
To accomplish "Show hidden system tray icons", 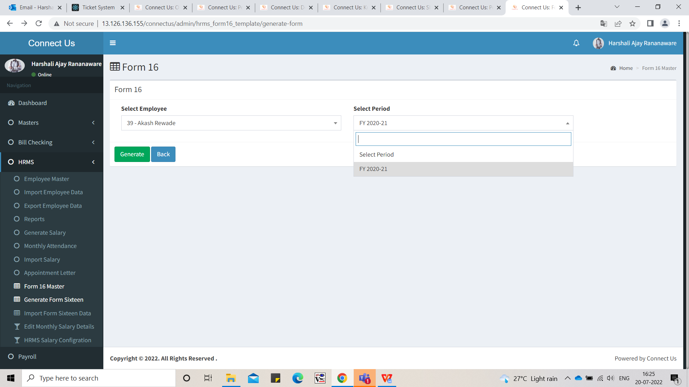I will pos(567,378).
